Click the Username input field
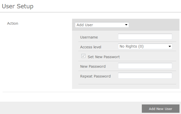Viewport: 181px width, 114px height. click(145, 37)
